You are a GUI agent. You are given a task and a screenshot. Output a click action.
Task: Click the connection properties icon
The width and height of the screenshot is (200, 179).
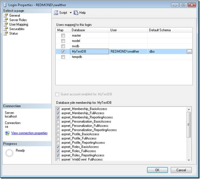click(7, 133)
